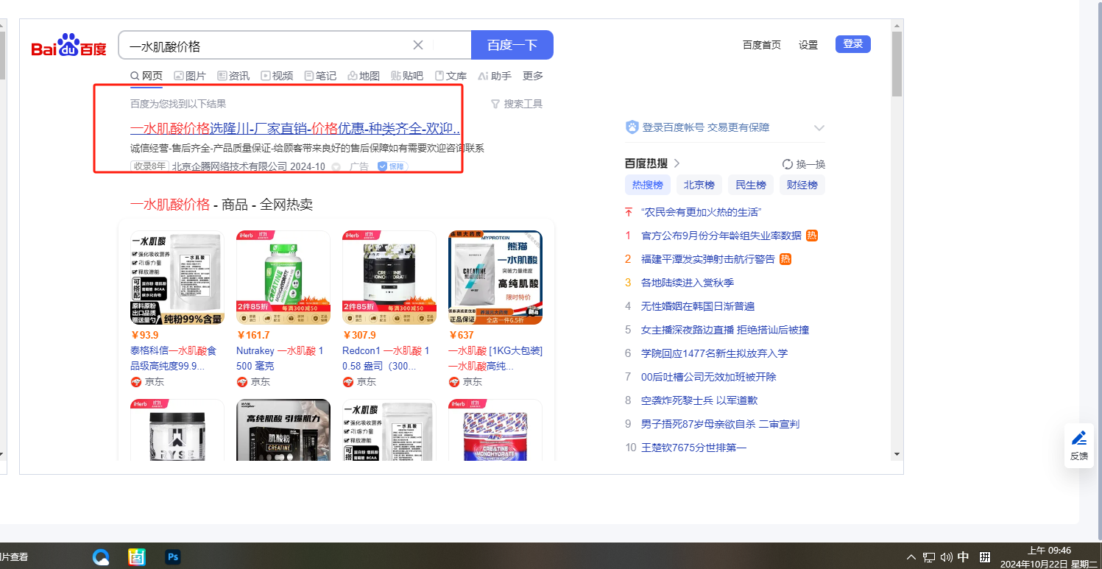Screen dimensions: 1102x569
Task: Open the Ai 助手 tab
Action: click(495, 76)
